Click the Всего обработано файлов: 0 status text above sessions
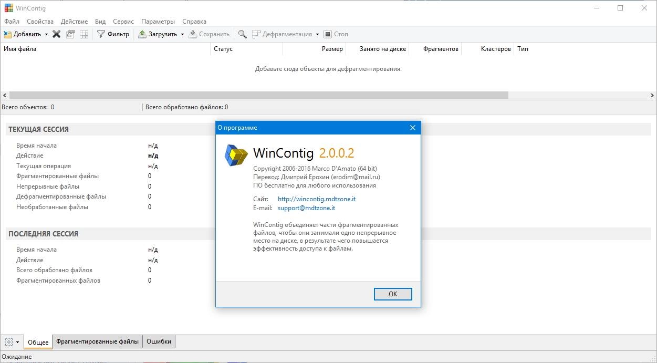The height and width of the screenshot is (363, 657). point(186,107)
